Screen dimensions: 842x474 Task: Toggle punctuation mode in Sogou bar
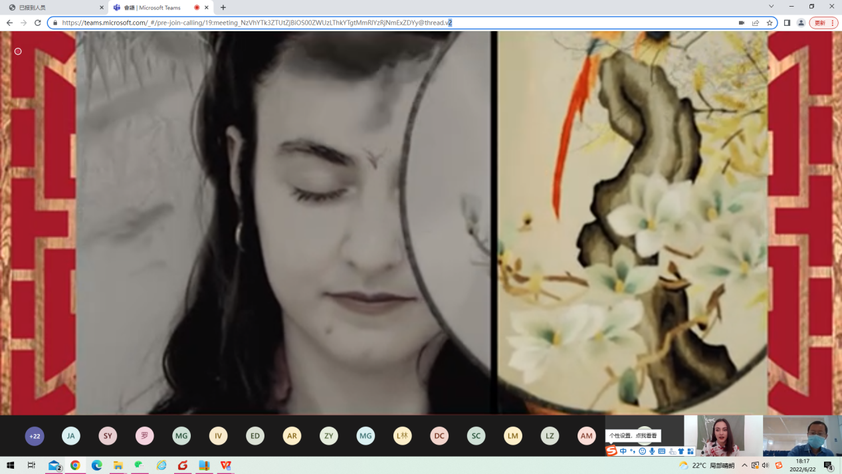click(x=633, y=451)
